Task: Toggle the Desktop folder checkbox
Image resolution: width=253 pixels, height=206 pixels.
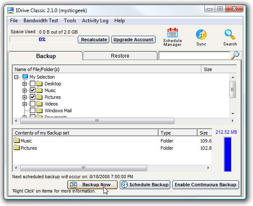Action: pos(33,84)
